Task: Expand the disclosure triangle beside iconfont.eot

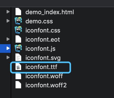Action: click(8, 39)
